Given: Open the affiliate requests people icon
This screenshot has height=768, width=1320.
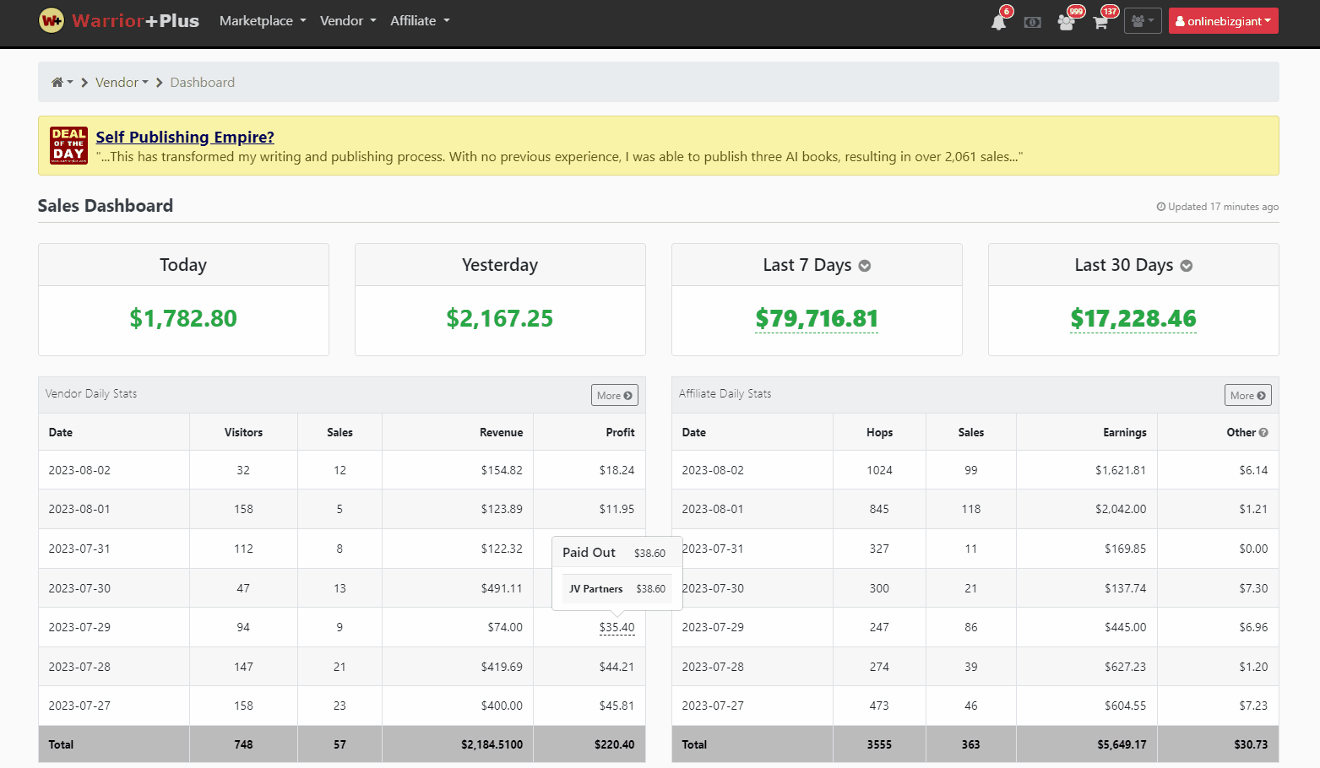Looking at the screenshot, I should [x=1067, y=22].
